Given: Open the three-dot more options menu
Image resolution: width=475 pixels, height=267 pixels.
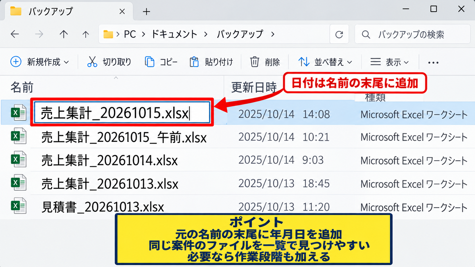Looking at the screenshot, I should click(433, 62).
